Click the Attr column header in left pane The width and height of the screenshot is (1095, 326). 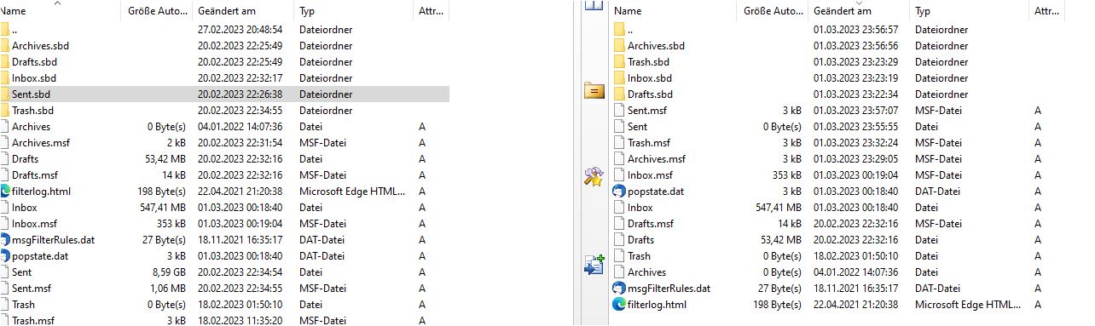[431, 11]
